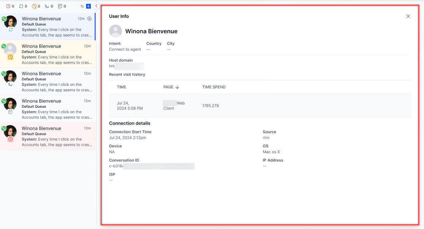Click the Winona Bienvenue avatar in User Info
The image size is (424, 229).
(116, 31)
